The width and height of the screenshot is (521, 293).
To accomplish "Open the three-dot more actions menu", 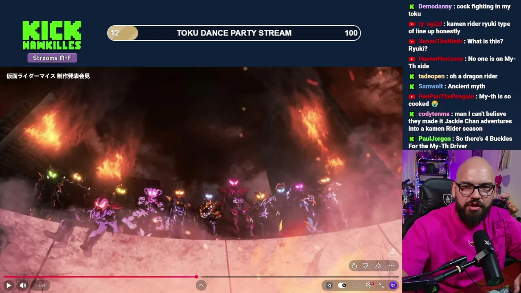I will pyautogui.click(x=391, y=266).
